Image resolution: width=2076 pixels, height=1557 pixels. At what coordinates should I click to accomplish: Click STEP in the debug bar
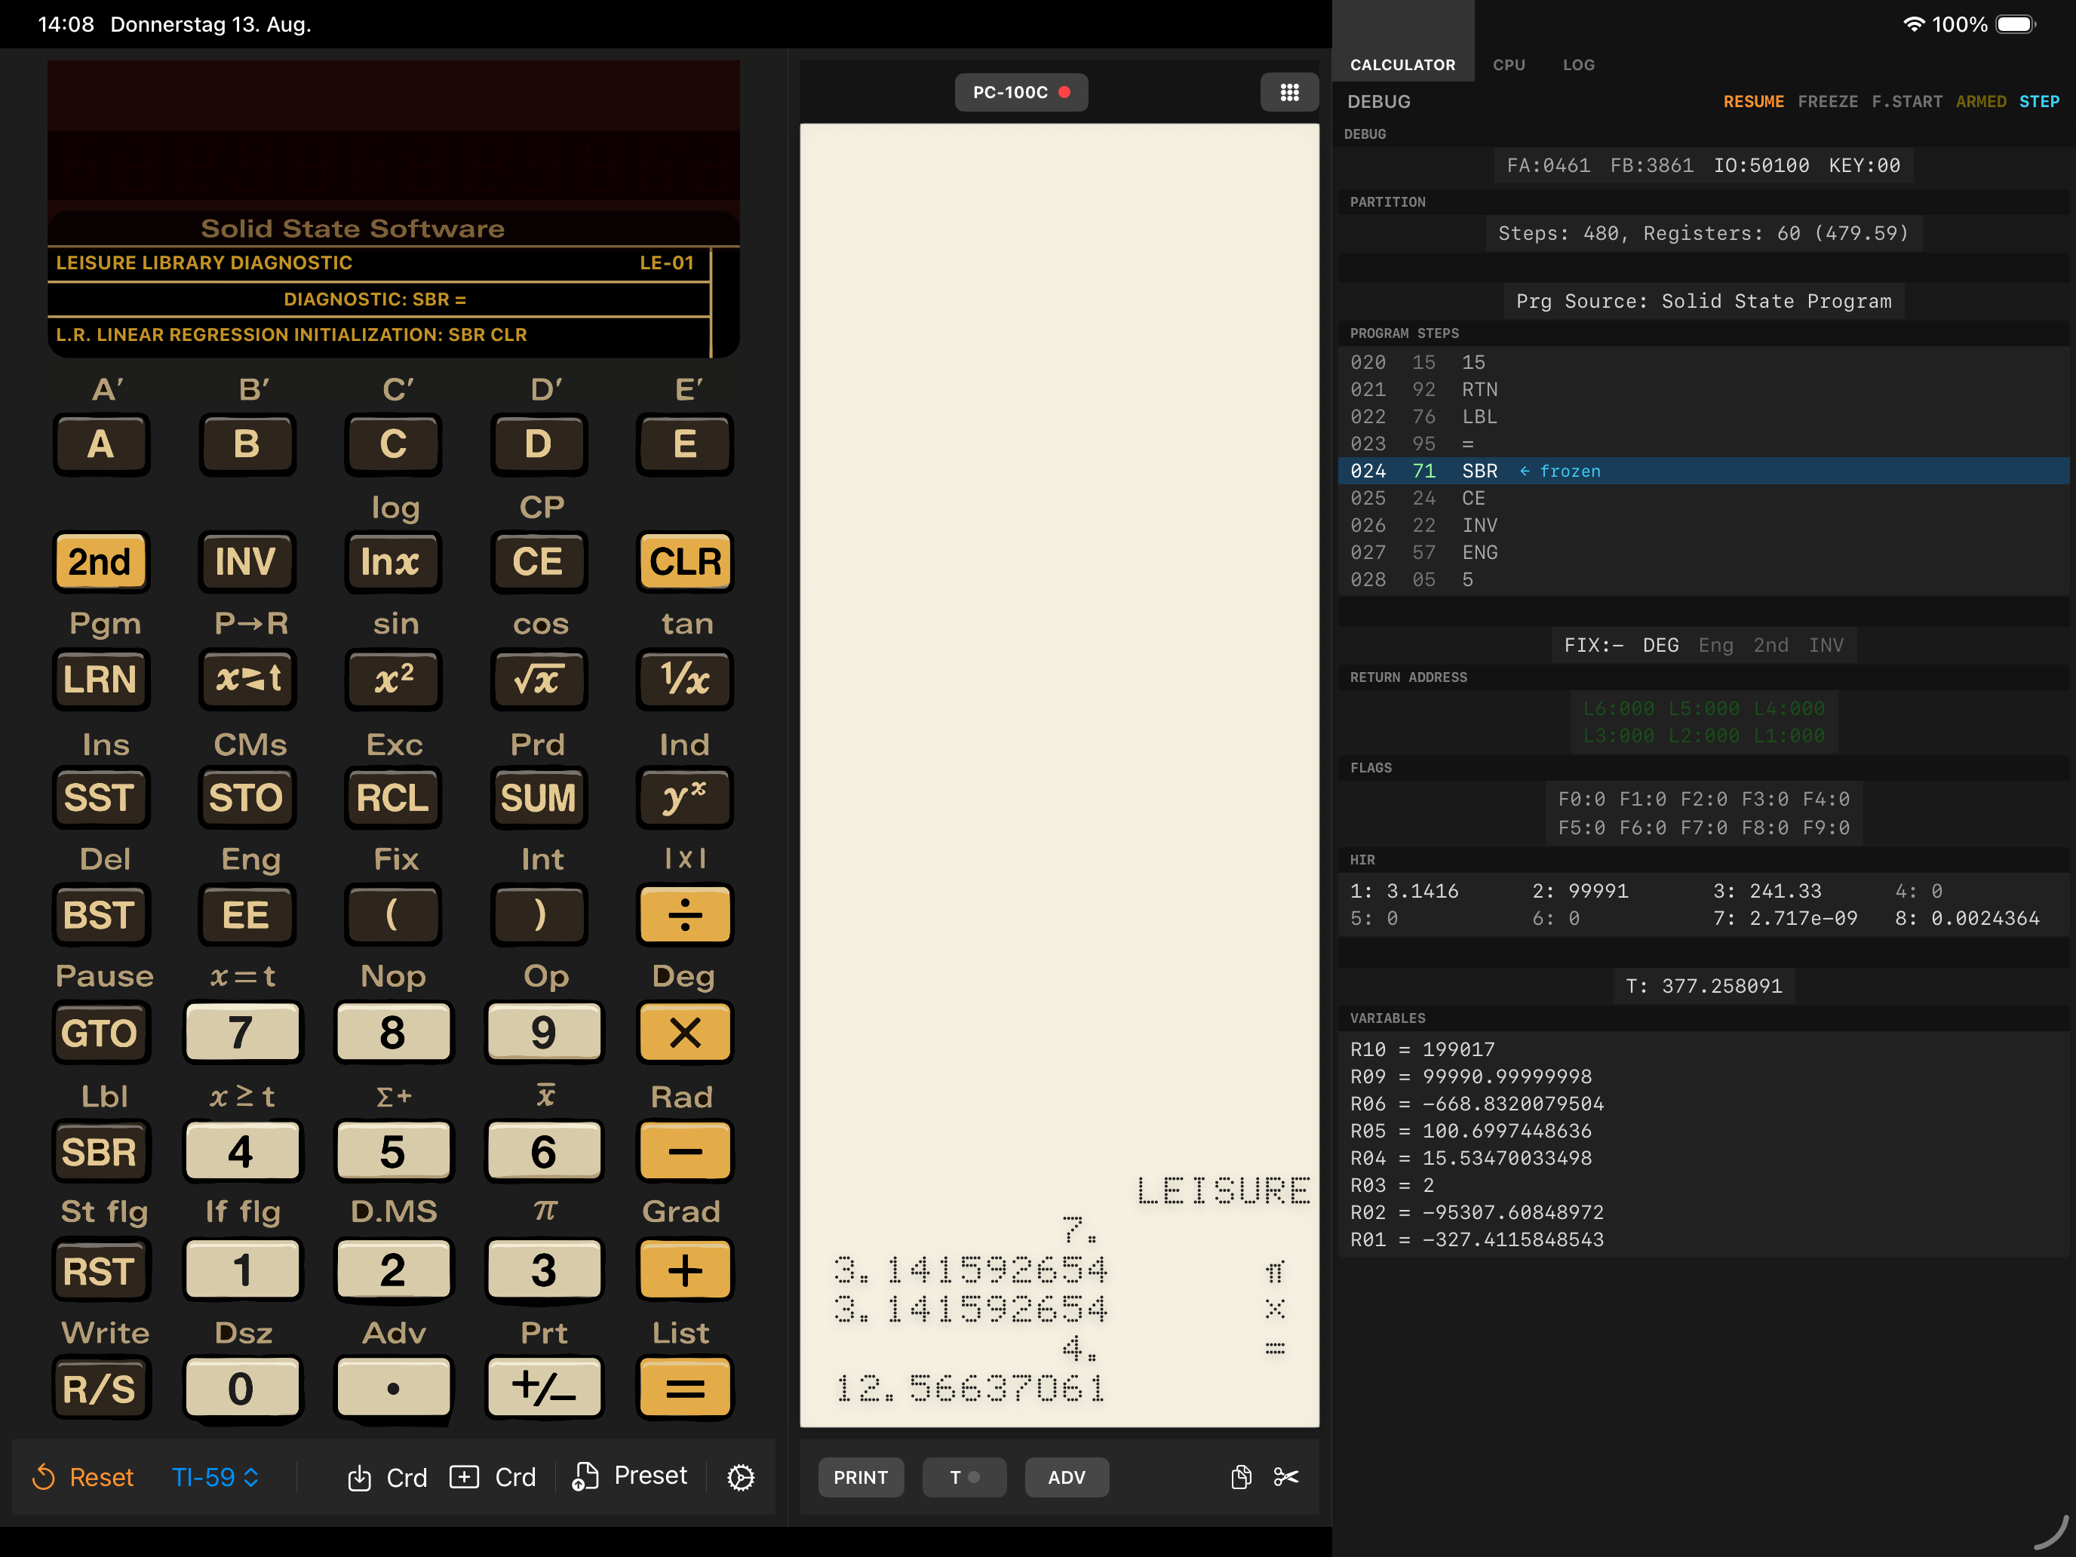pyautogui.click(x=2038, y=101)
